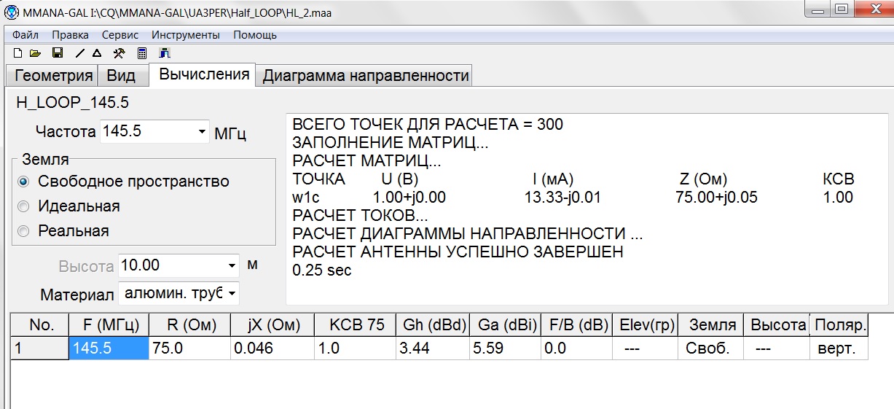This screenshot has width=894, height=409.
Task: Switch to Диаграмма направленности tab
Action: coord(365,76)
